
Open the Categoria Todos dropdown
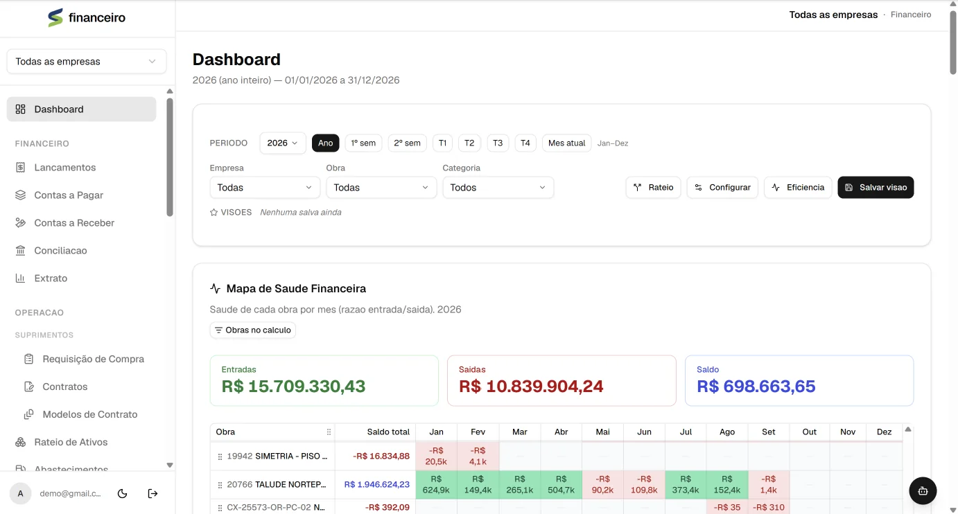pos(498,188)
